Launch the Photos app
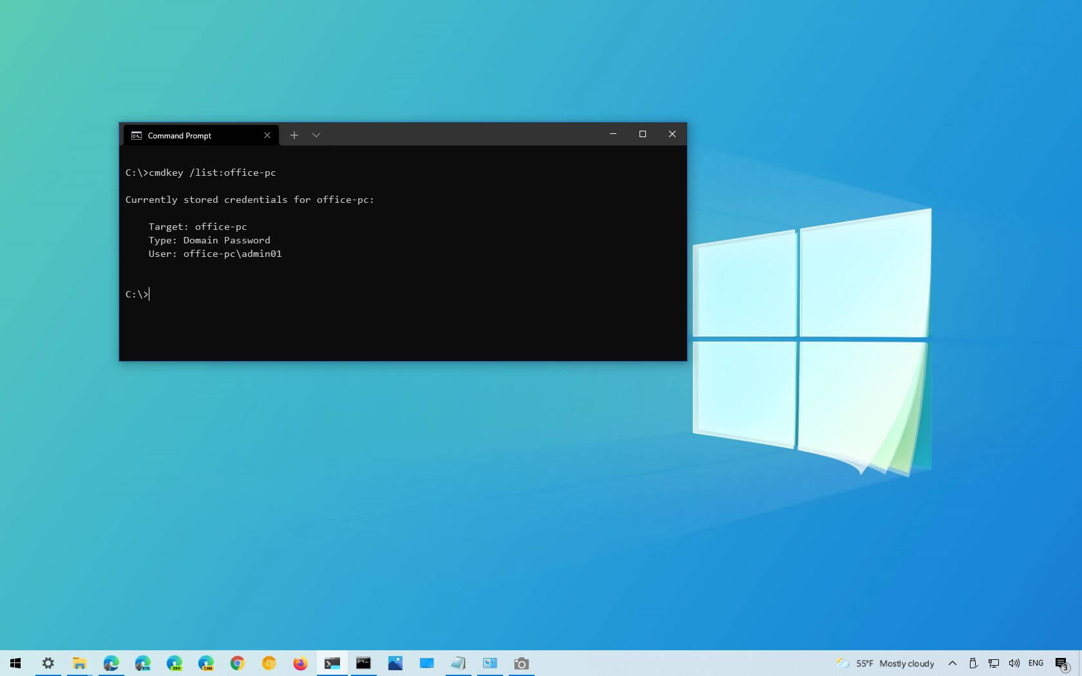Screen dimensions: 1082x676 click(x=395, y=663)
